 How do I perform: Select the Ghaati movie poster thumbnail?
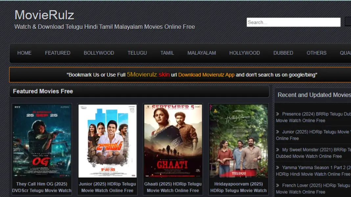click(173, 141)
